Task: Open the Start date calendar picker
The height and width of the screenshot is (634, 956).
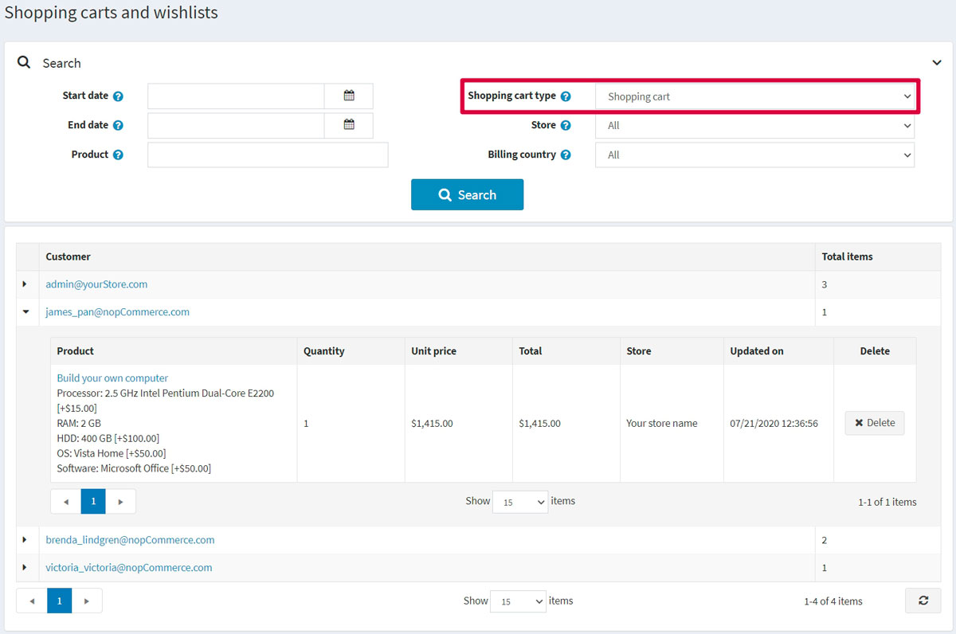Action: [x=349, y=96]
